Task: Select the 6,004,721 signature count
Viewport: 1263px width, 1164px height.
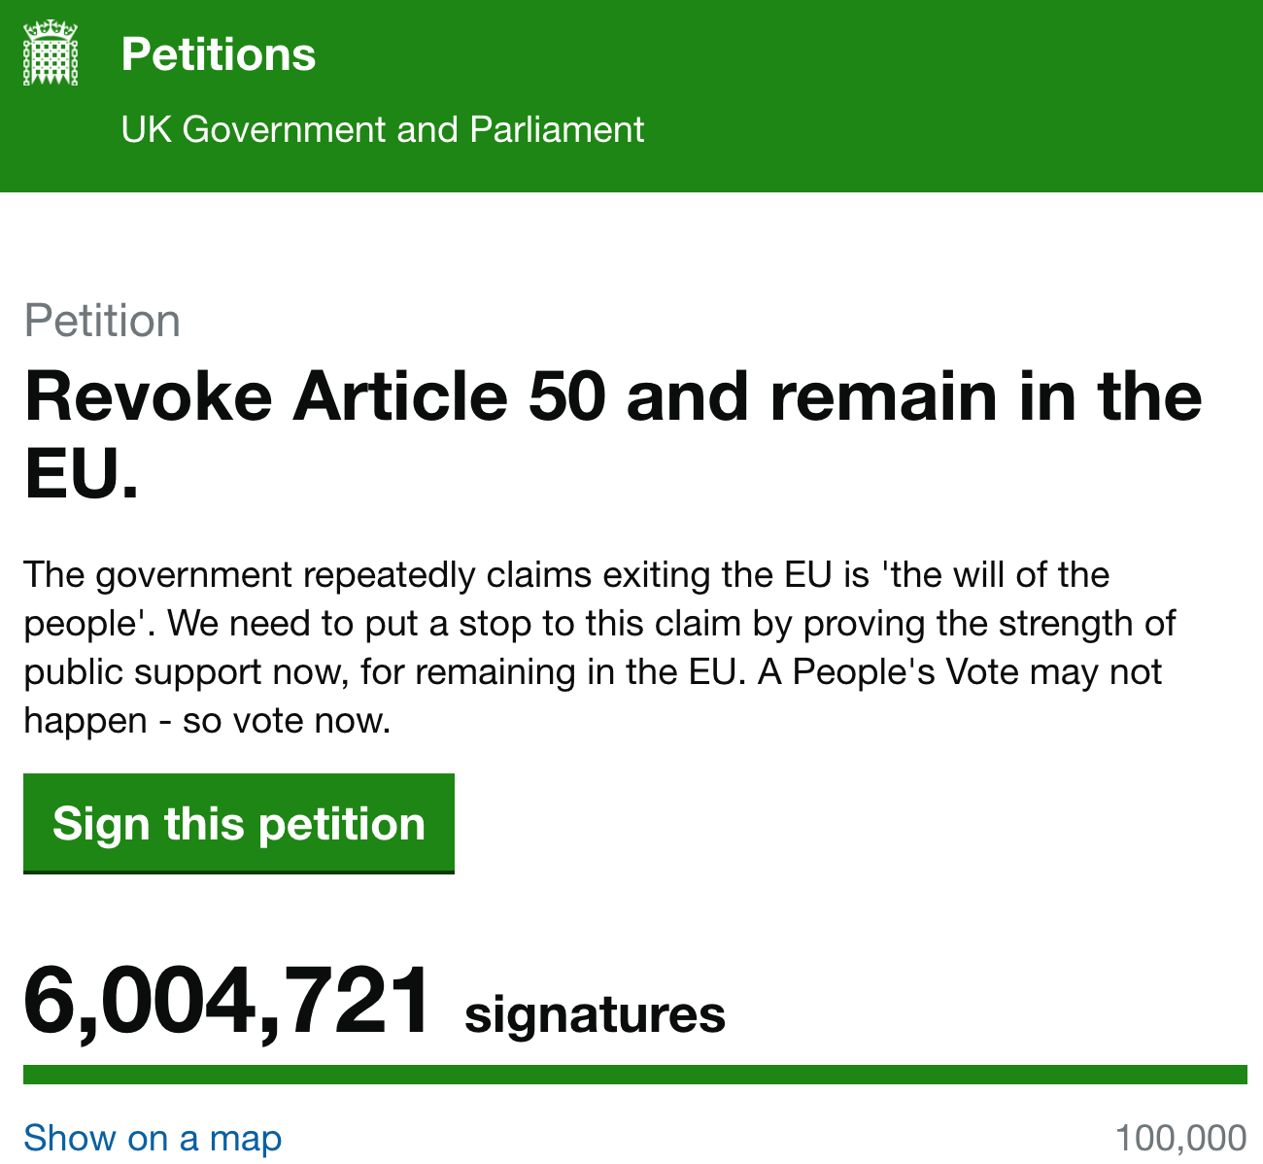Action: tap(227, 1001)
